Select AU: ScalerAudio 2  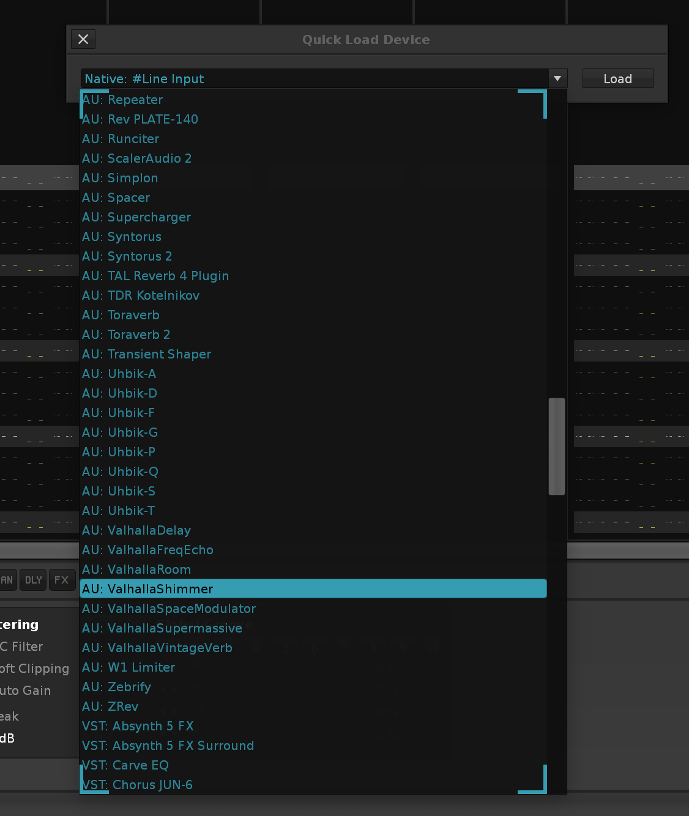[x=137, y=158]
